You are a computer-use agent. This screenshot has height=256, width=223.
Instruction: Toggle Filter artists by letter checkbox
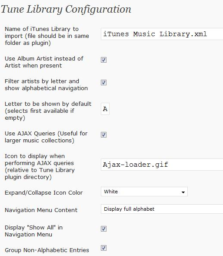pos(103,82)
